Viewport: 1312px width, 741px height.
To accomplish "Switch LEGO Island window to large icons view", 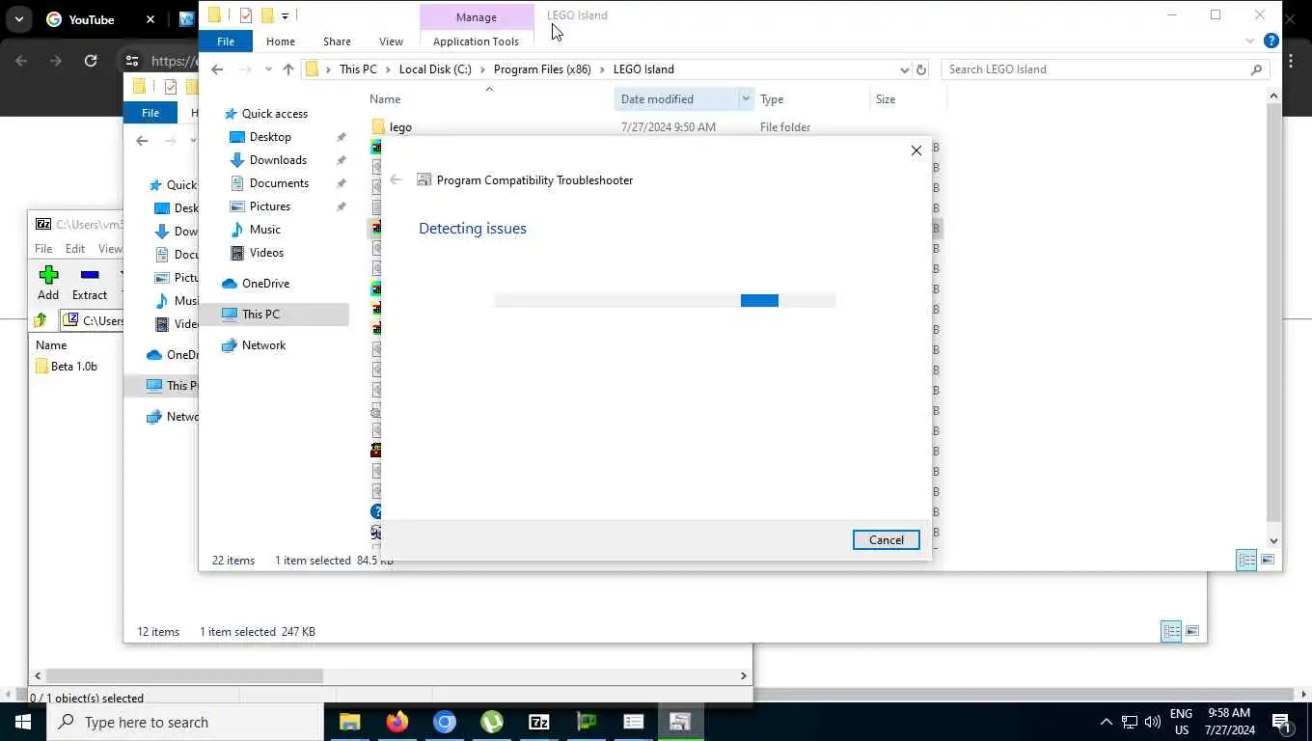I will tap(1268, 560).
